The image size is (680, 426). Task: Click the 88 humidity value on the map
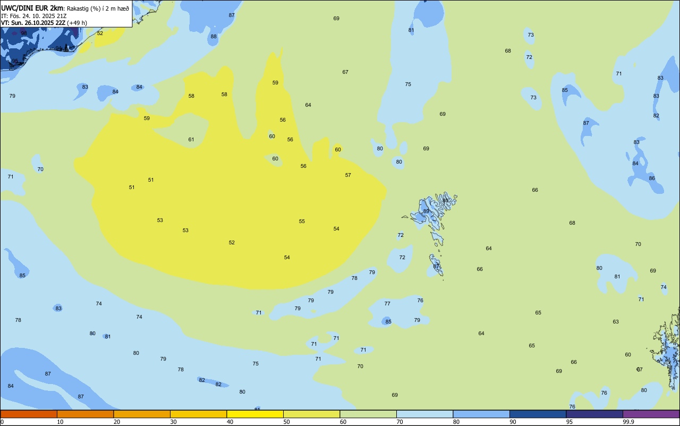point(214,37)
